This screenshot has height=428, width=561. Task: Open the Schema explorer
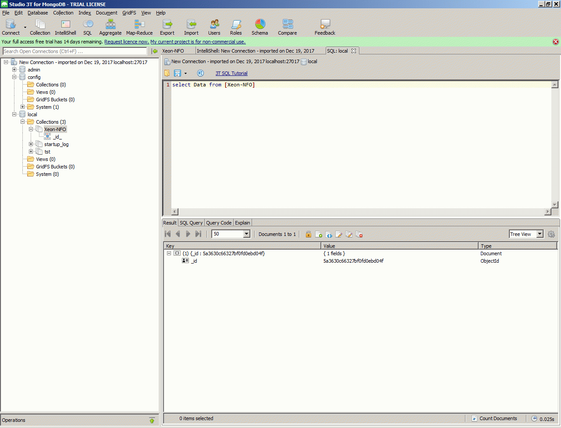point(260,27)
